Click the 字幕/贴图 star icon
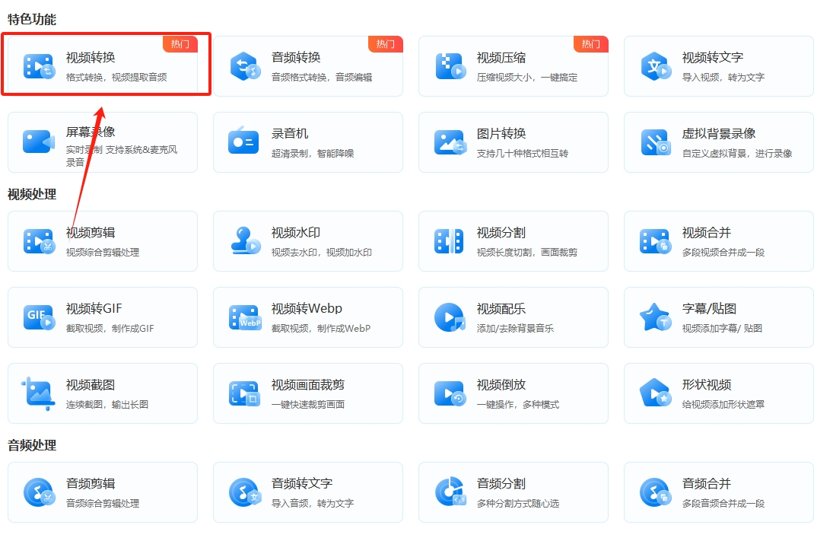 [656, 317]
